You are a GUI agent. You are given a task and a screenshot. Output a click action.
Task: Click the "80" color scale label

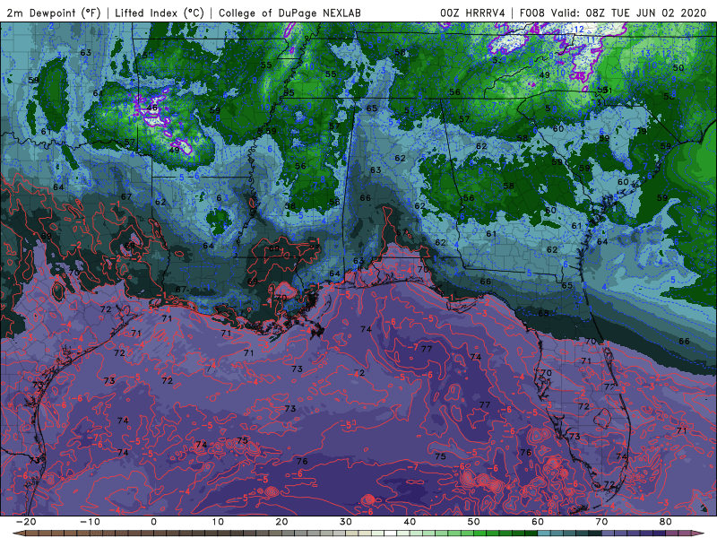666,522
